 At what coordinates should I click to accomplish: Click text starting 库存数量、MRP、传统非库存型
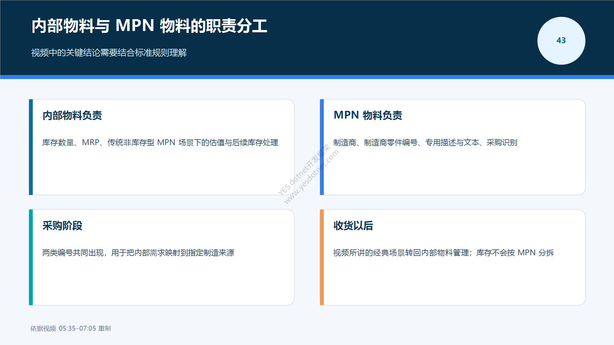click(x=160, y=142)
